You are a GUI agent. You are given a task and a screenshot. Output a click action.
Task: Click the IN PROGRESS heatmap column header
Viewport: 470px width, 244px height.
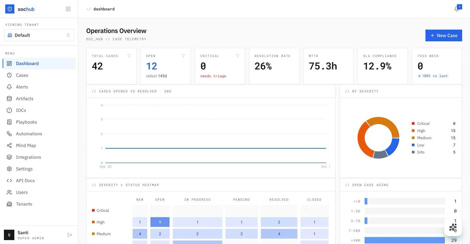point(197,200)
